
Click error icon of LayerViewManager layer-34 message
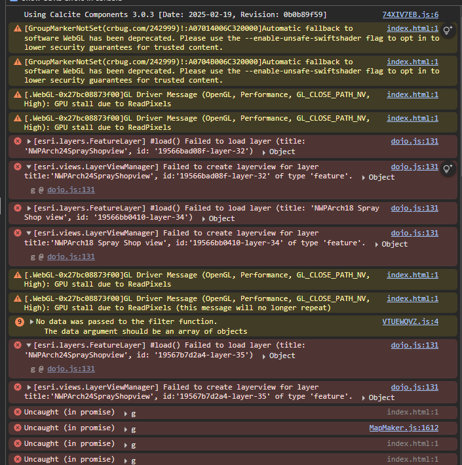[x=18, y=233]
